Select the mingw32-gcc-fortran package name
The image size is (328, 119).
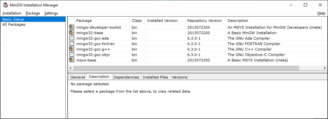click(95, 44)
